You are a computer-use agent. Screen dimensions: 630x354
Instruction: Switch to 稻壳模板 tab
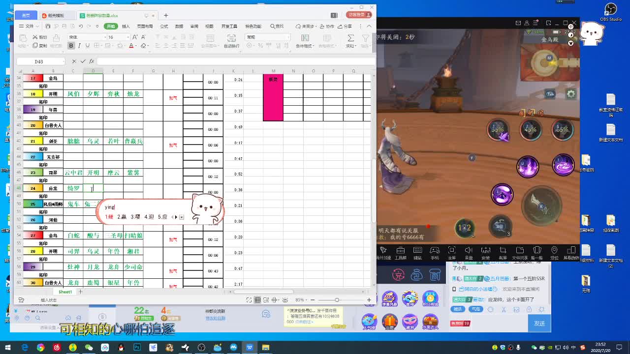[x=57, y=15]
